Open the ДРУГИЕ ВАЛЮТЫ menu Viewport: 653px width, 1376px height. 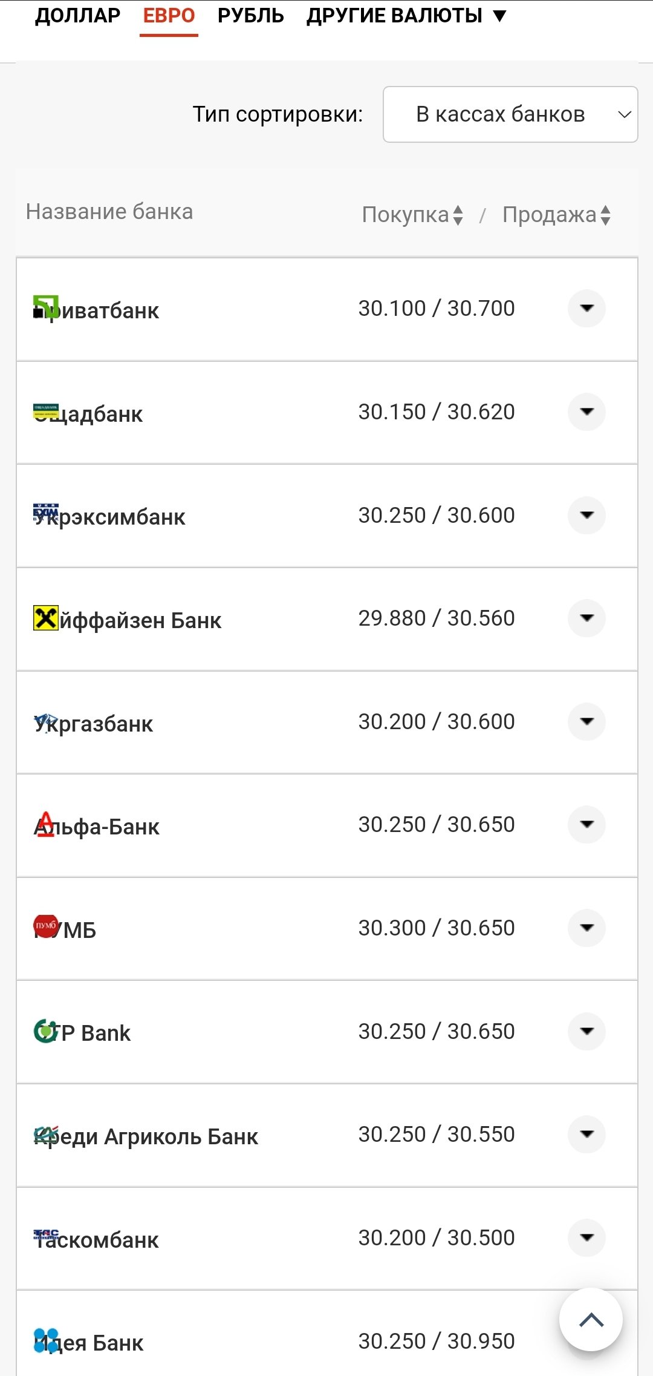(x=406, y=15)
